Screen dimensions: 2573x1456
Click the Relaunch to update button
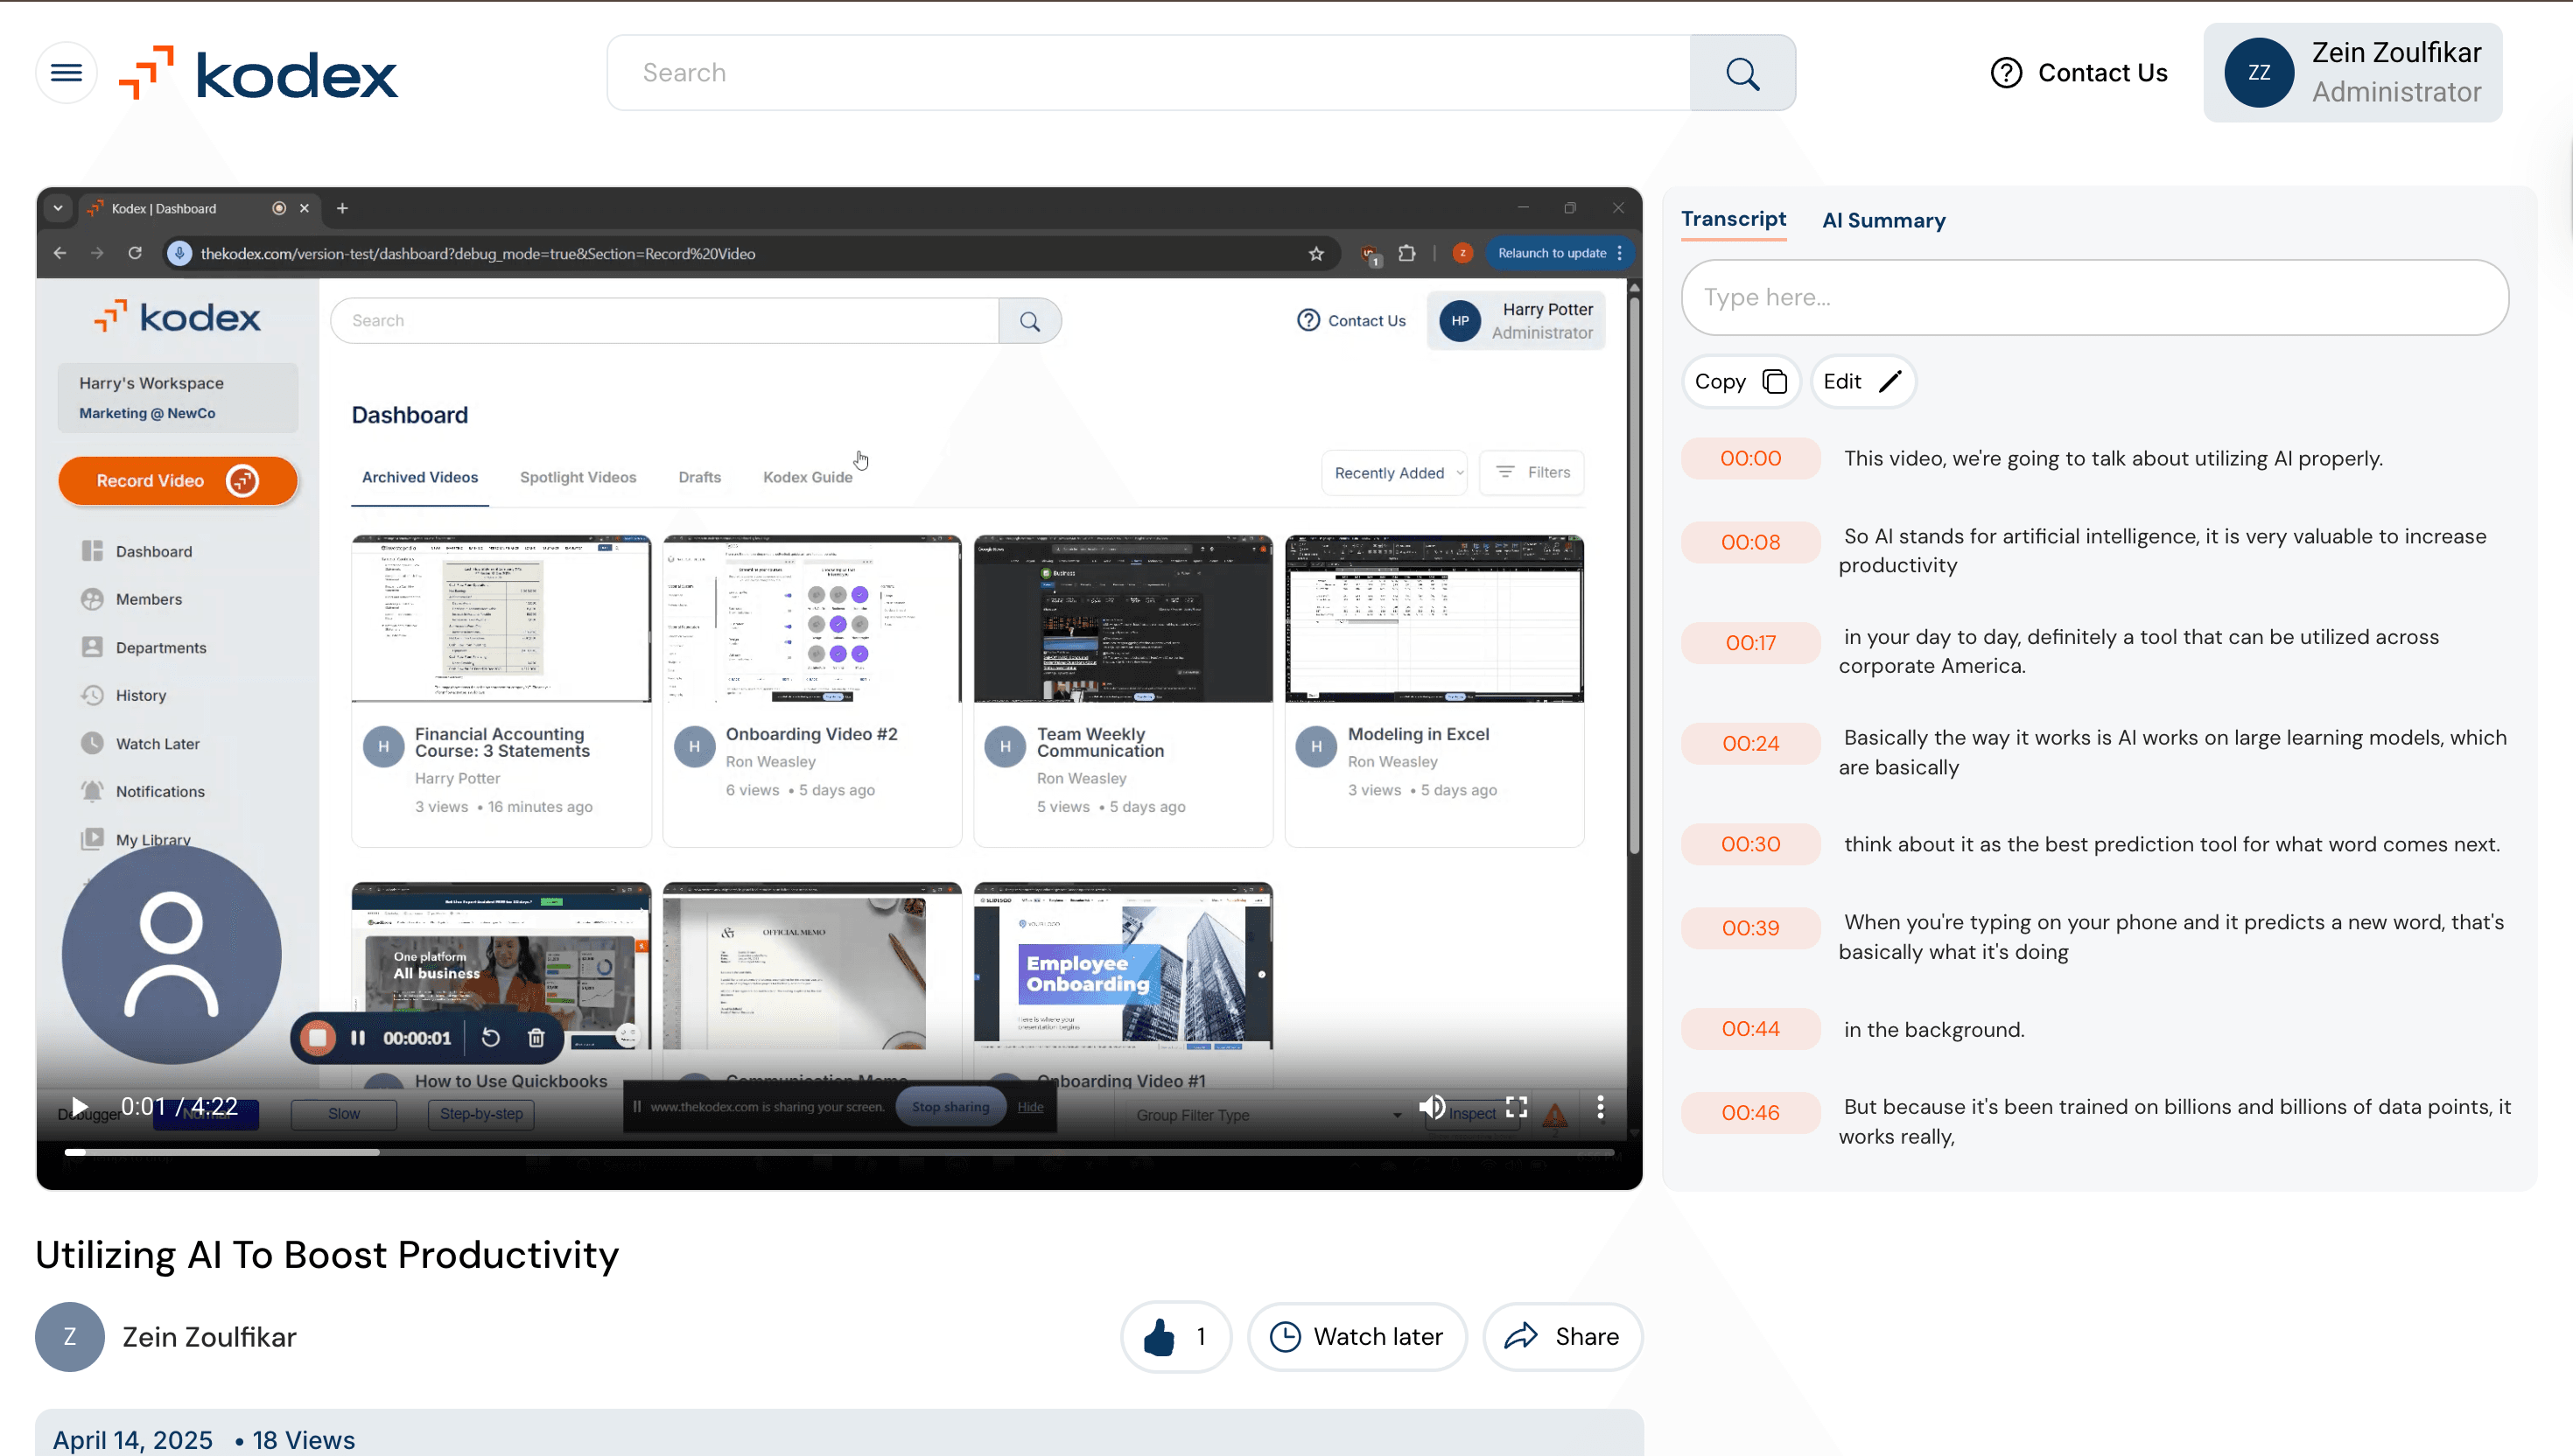tap(1559, 254)
